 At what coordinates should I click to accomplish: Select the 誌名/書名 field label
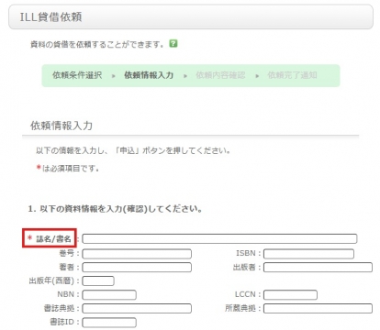point(53,238)
